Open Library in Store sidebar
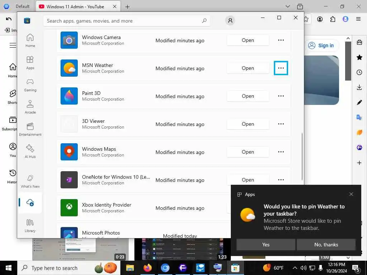 (x=30, y=226)
